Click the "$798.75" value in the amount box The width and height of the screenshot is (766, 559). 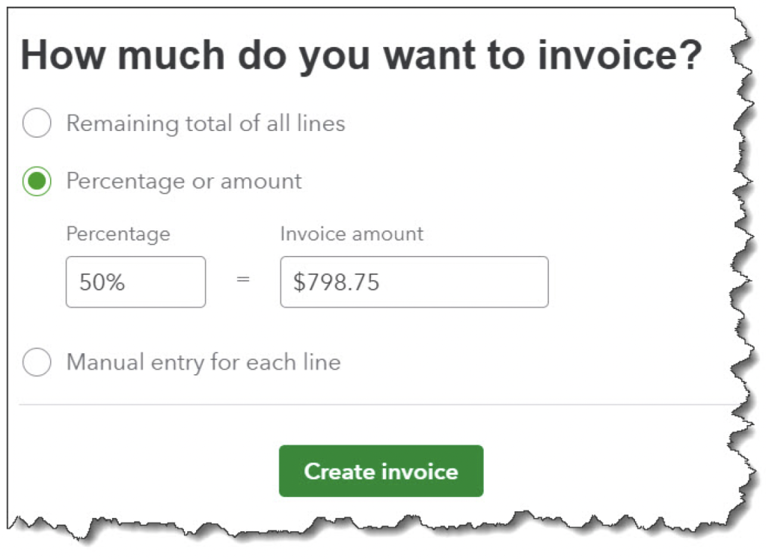(x=336, y=283)
